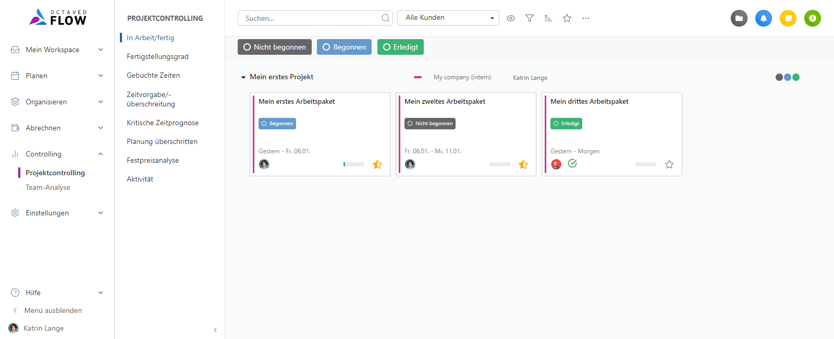Screen dimensions: 834x339
Task: Open the 'Alle Kunden' dropdown
Action: (448, 18)
